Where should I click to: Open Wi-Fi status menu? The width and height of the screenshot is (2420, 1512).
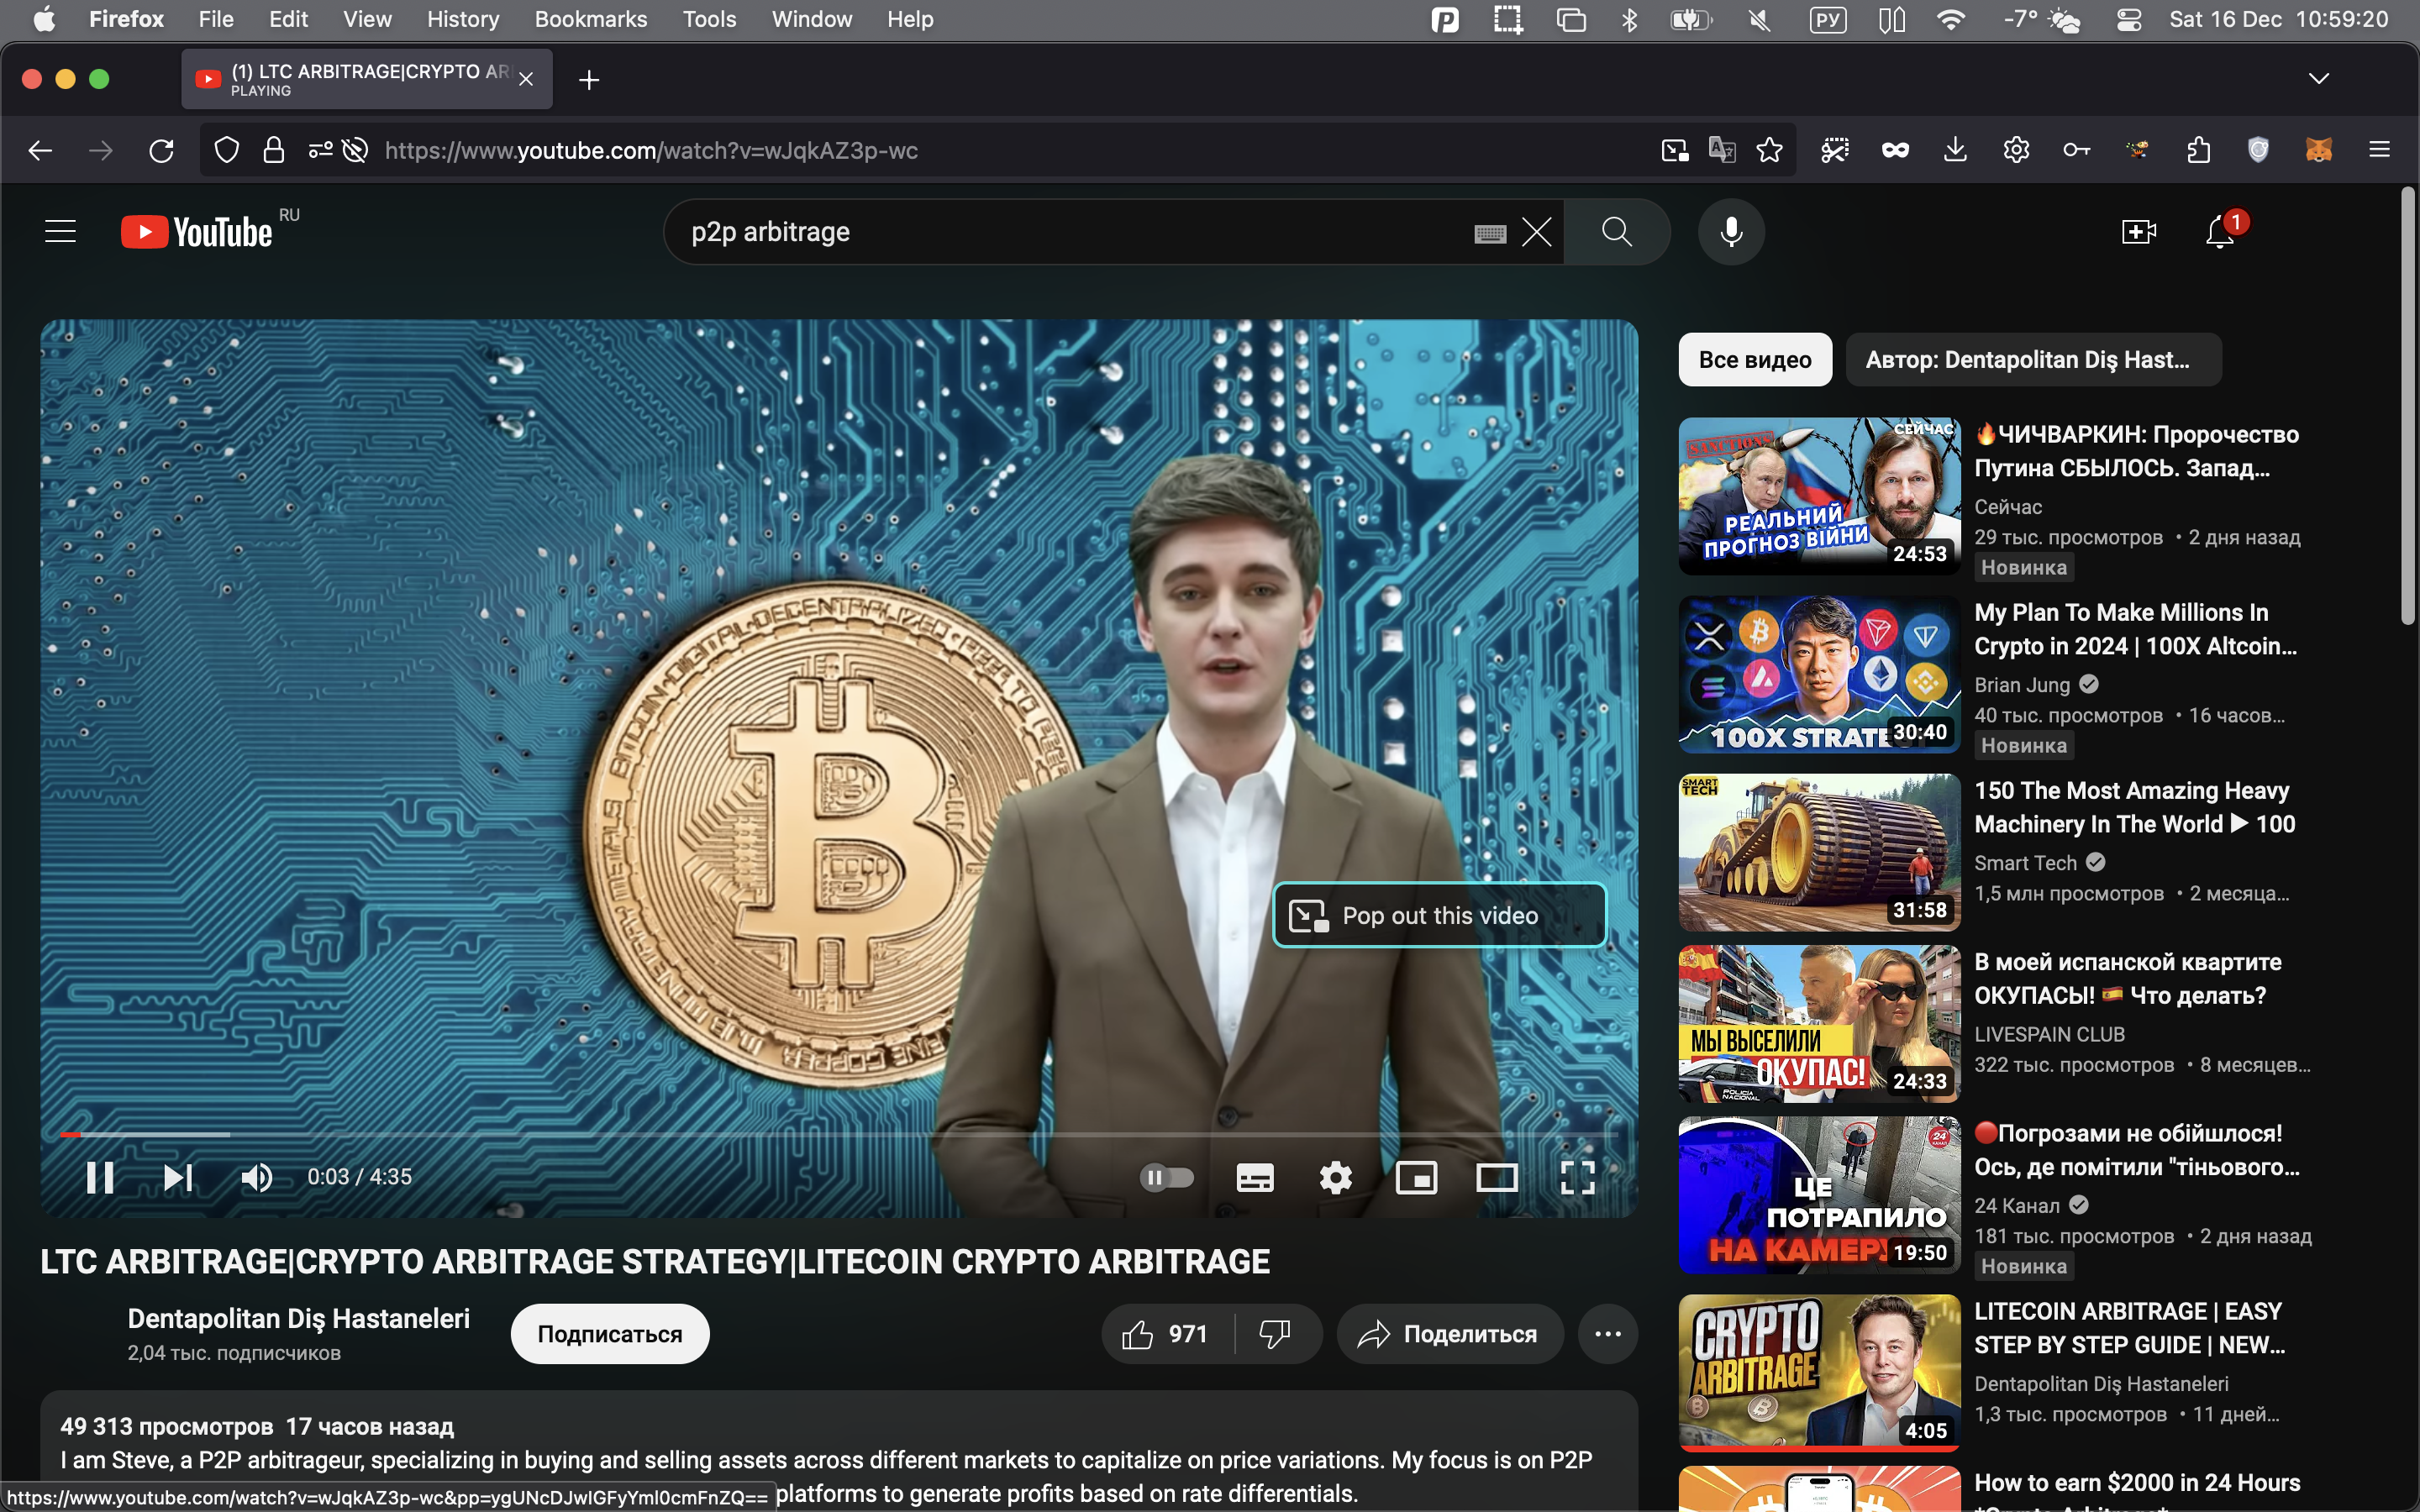click(x=1950, y=19)
